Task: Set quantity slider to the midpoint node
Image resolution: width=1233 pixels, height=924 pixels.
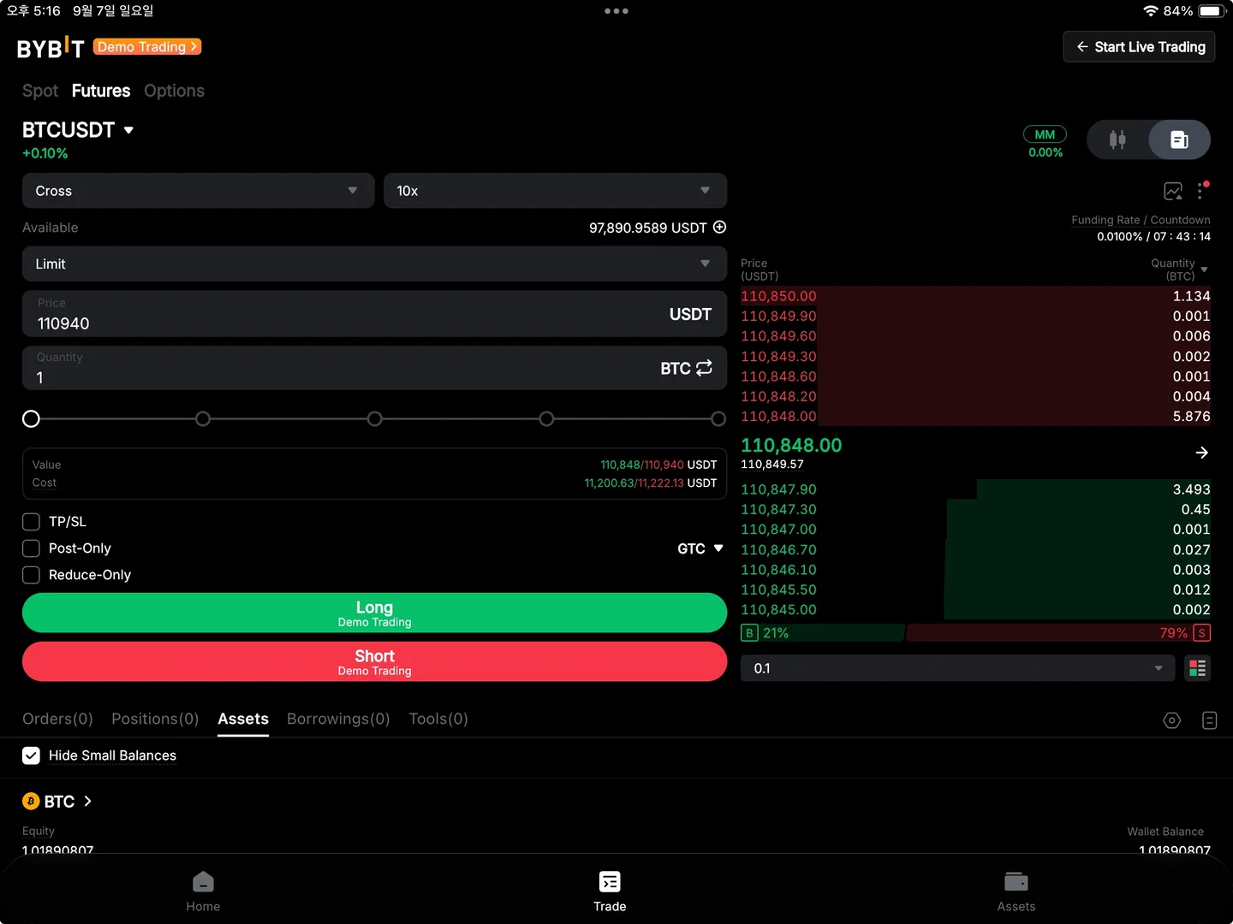Action: click(374, 418)
